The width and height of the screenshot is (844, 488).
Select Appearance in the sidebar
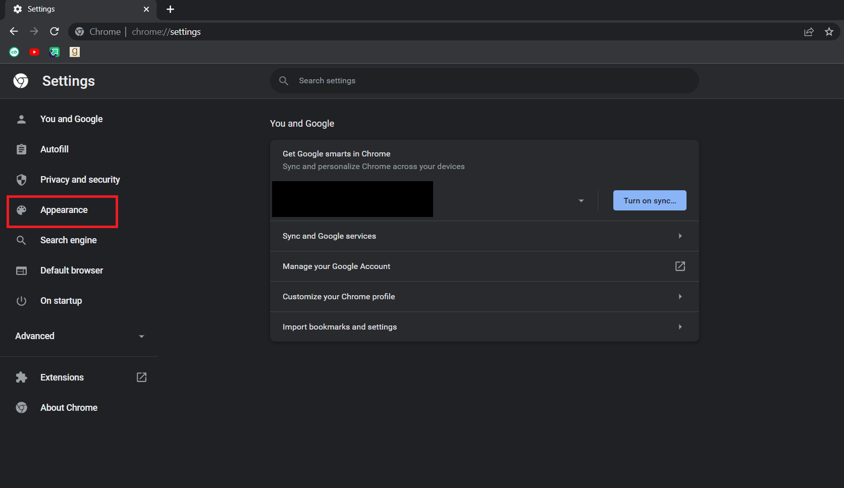pos(64,210)
